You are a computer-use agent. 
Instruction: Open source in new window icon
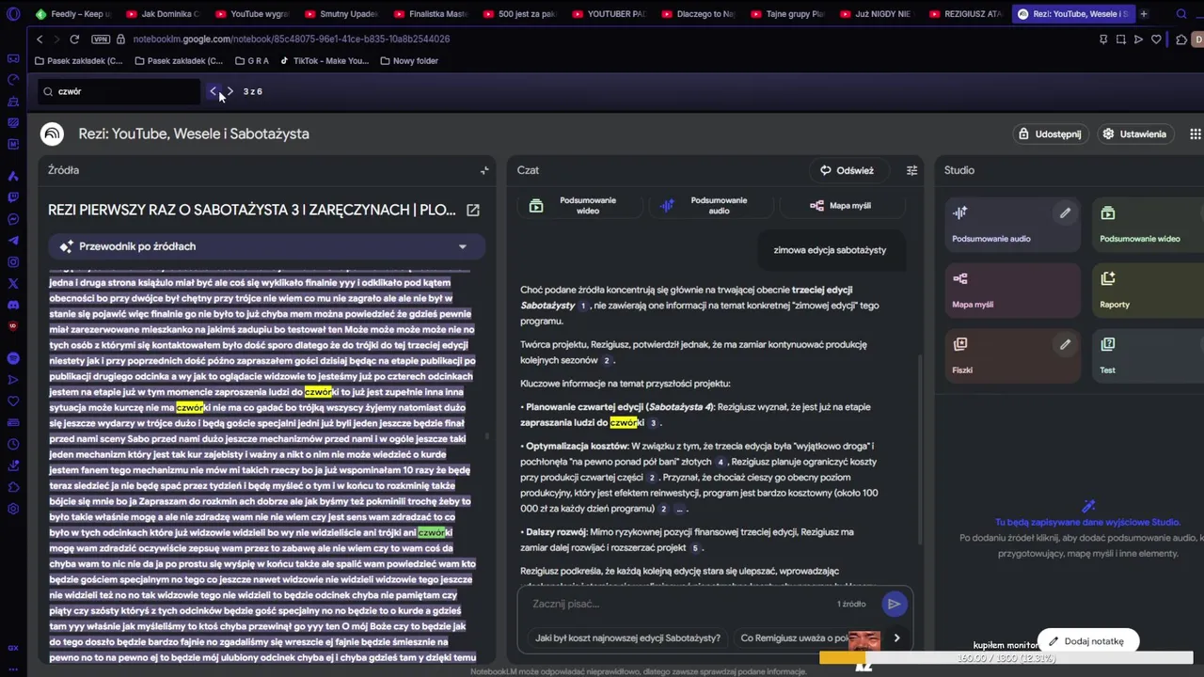click(x=473, y=210)
